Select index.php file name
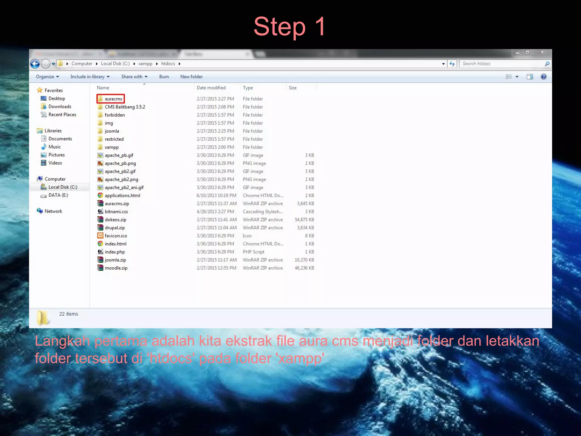Viewport: 581px width, 436px height. (x=115, y=252)
